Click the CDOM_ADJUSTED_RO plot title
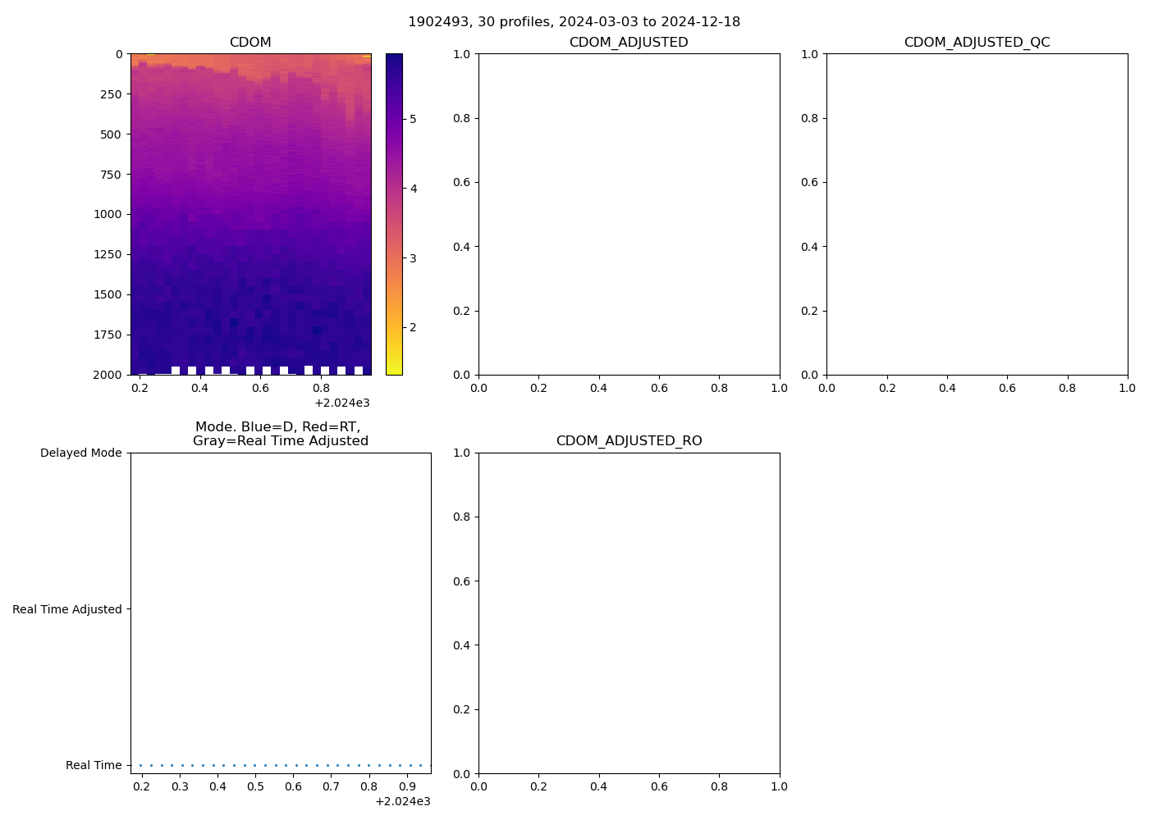1149x820 pixels. click(629, 440)
